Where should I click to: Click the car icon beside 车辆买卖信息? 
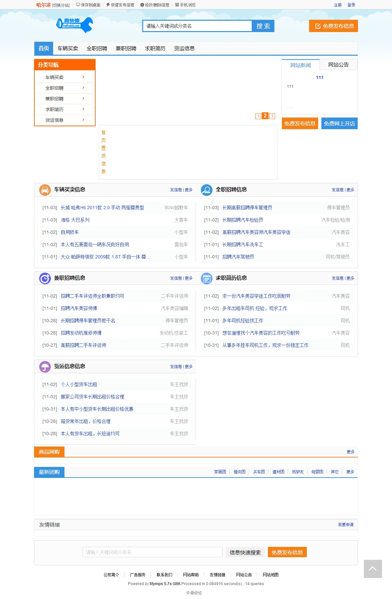click(x=45, y=190)
